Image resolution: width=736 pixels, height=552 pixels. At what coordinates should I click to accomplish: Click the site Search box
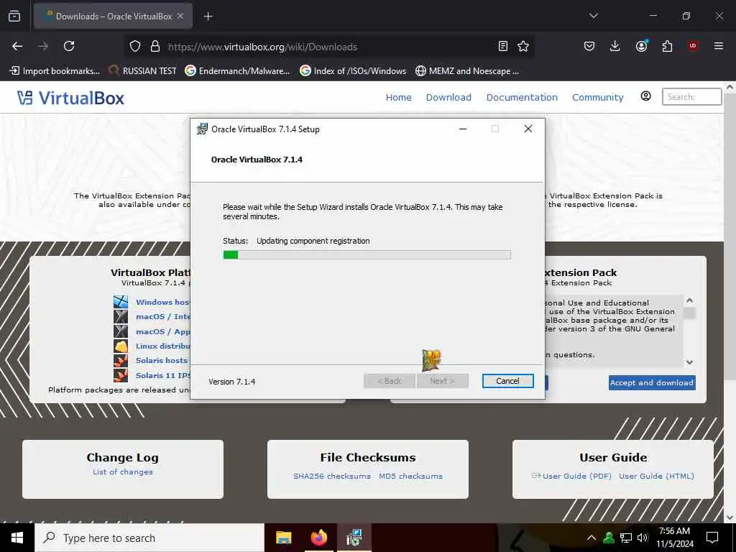[x=691, y=97]
